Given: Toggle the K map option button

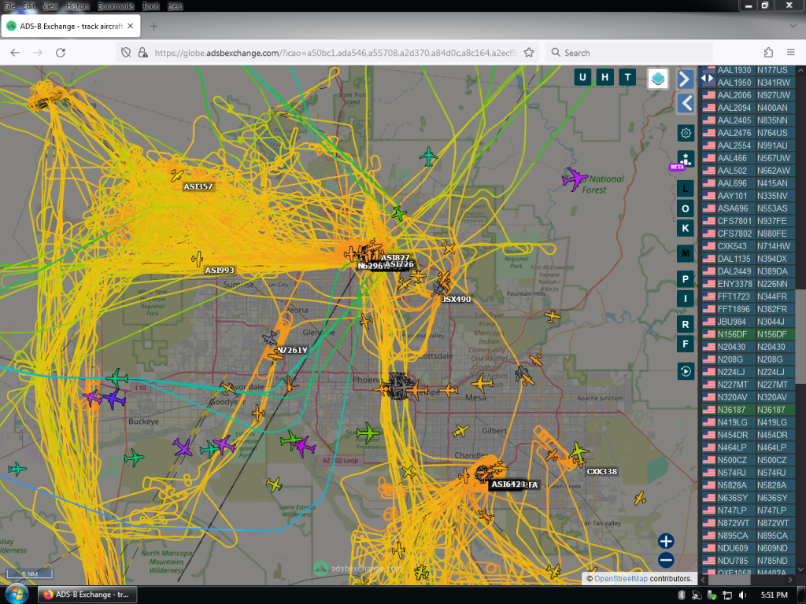Looking at the screenshot, I should pos(686,228).
